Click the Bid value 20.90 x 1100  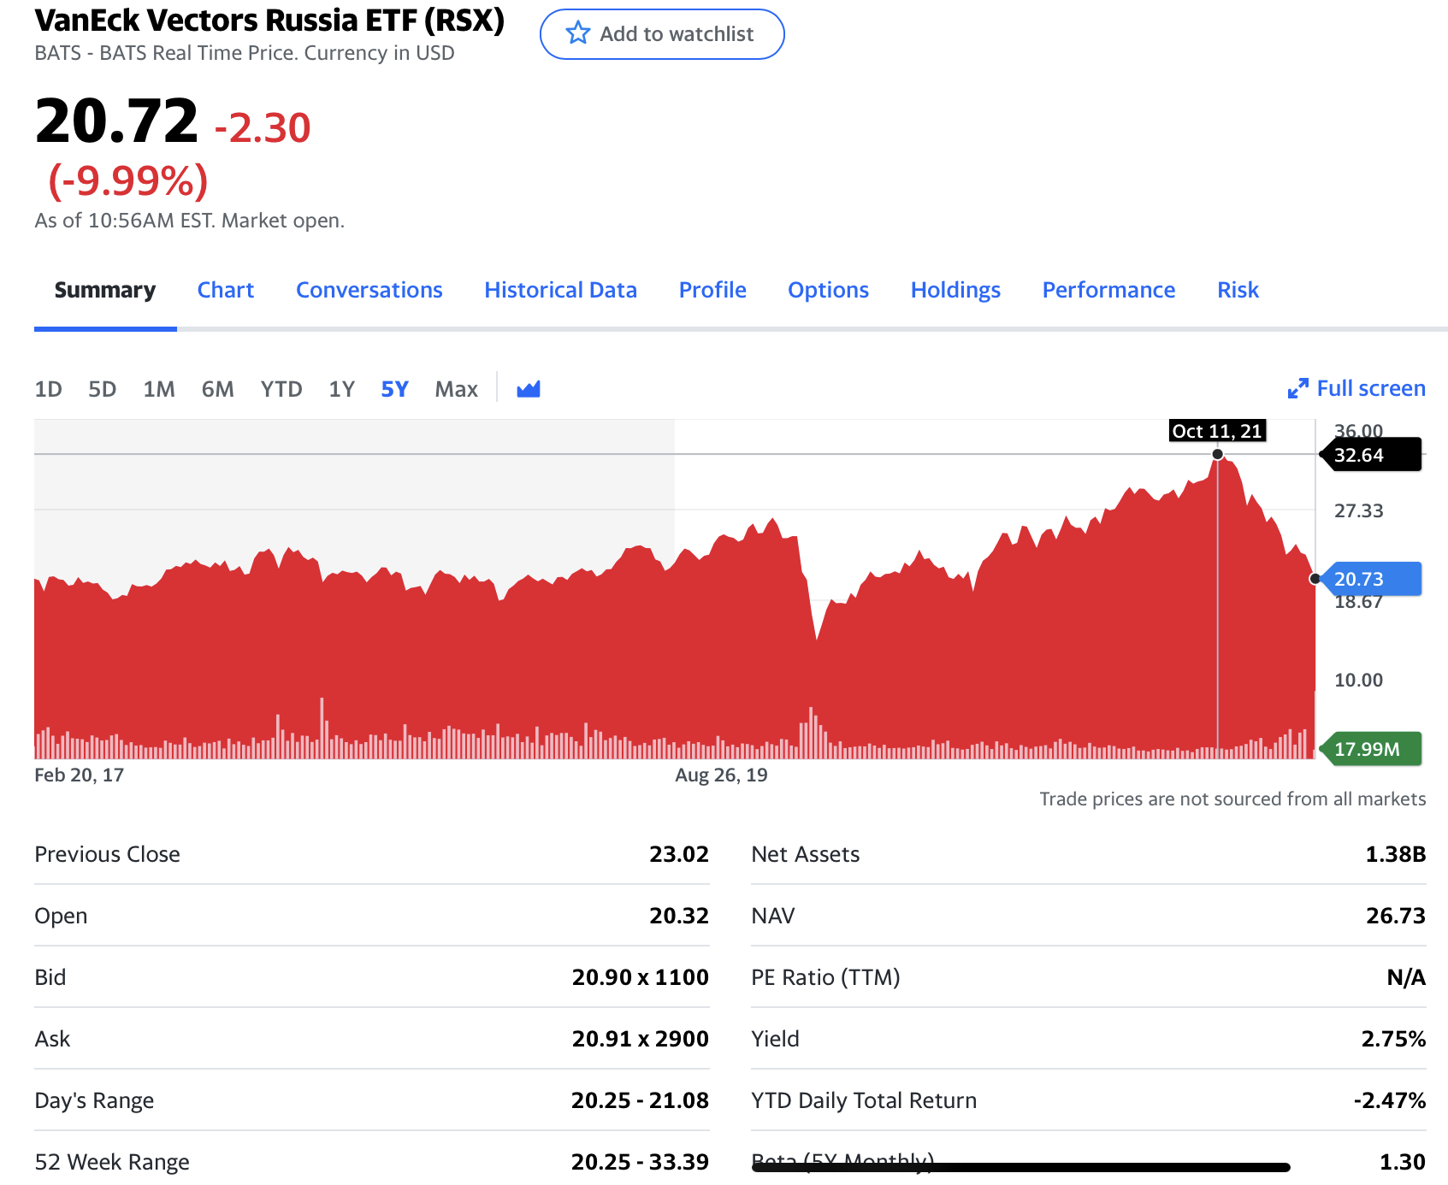click(x=641, y=977)
